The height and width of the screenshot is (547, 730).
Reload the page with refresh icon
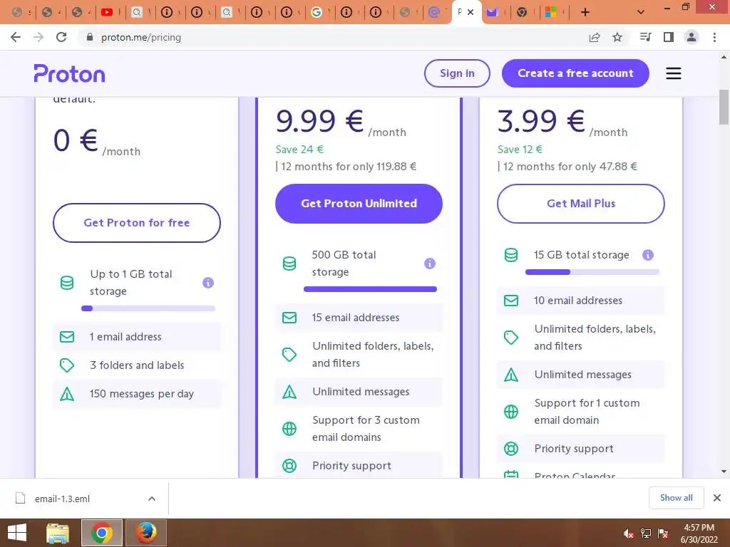point(61,37)
